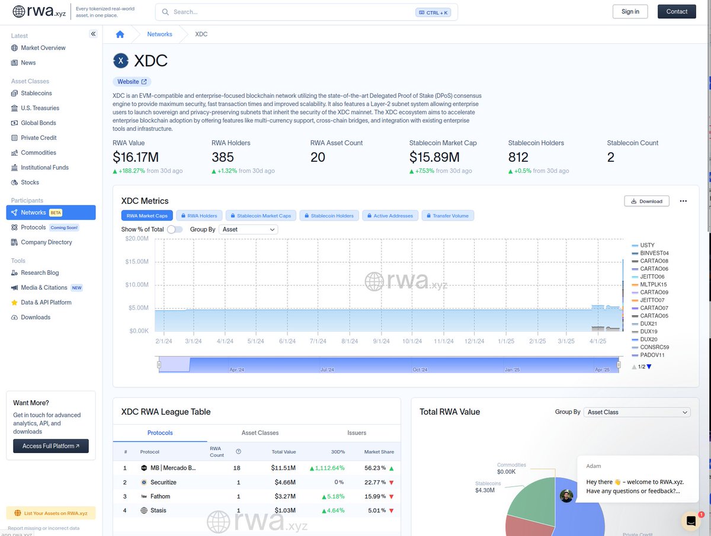Click the Protocols sidebar icon
The height and width of the screenshot is (536, 711).
[15, 227]
